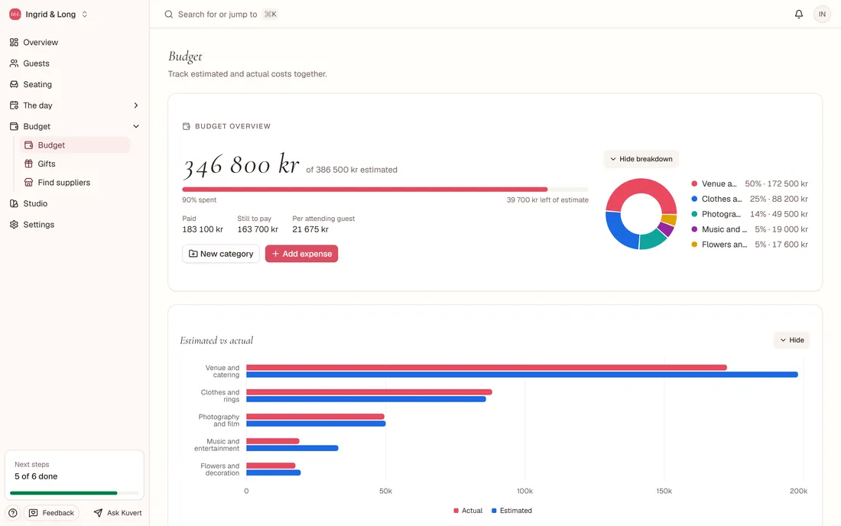Open the Feedback button
The width and height of the screenshot is (841, 526).
coord(51,513)
